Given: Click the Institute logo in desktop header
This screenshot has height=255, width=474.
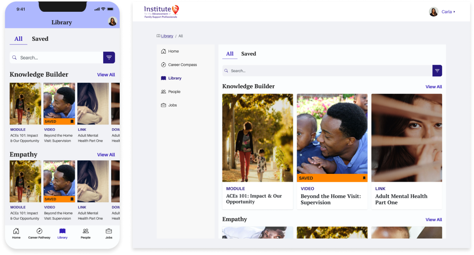Looking at the screenshot, I should 161,12.
